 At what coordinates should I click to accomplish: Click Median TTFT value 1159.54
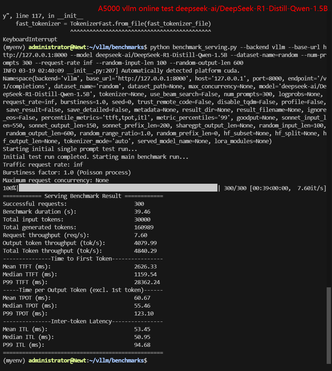(x=146, y=274)
